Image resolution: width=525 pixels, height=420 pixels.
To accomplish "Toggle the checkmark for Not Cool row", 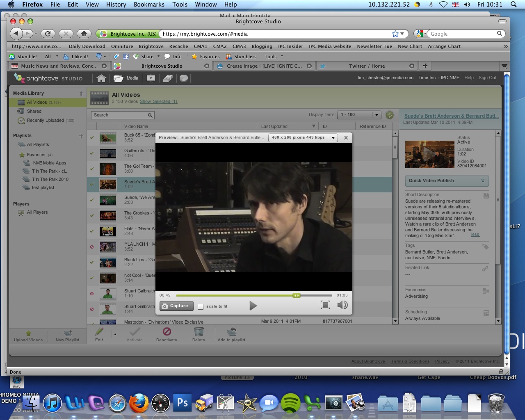I will coord(92,278).
